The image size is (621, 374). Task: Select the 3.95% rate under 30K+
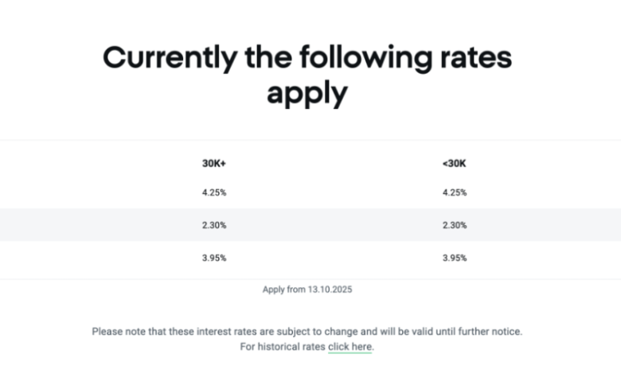(x=214, y=258)
